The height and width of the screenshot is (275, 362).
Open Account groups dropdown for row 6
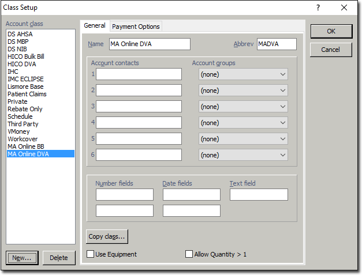243,155
